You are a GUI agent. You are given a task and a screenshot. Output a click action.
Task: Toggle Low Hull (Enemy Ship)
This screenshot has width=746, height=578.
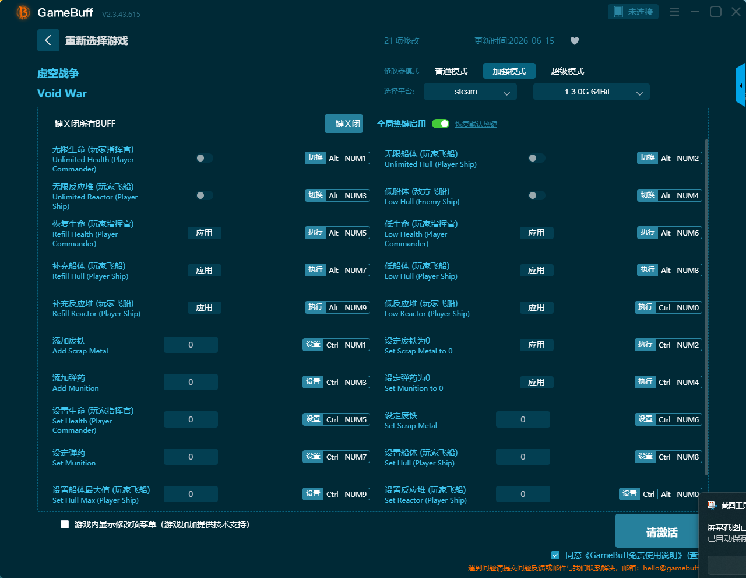pos(536,195)
